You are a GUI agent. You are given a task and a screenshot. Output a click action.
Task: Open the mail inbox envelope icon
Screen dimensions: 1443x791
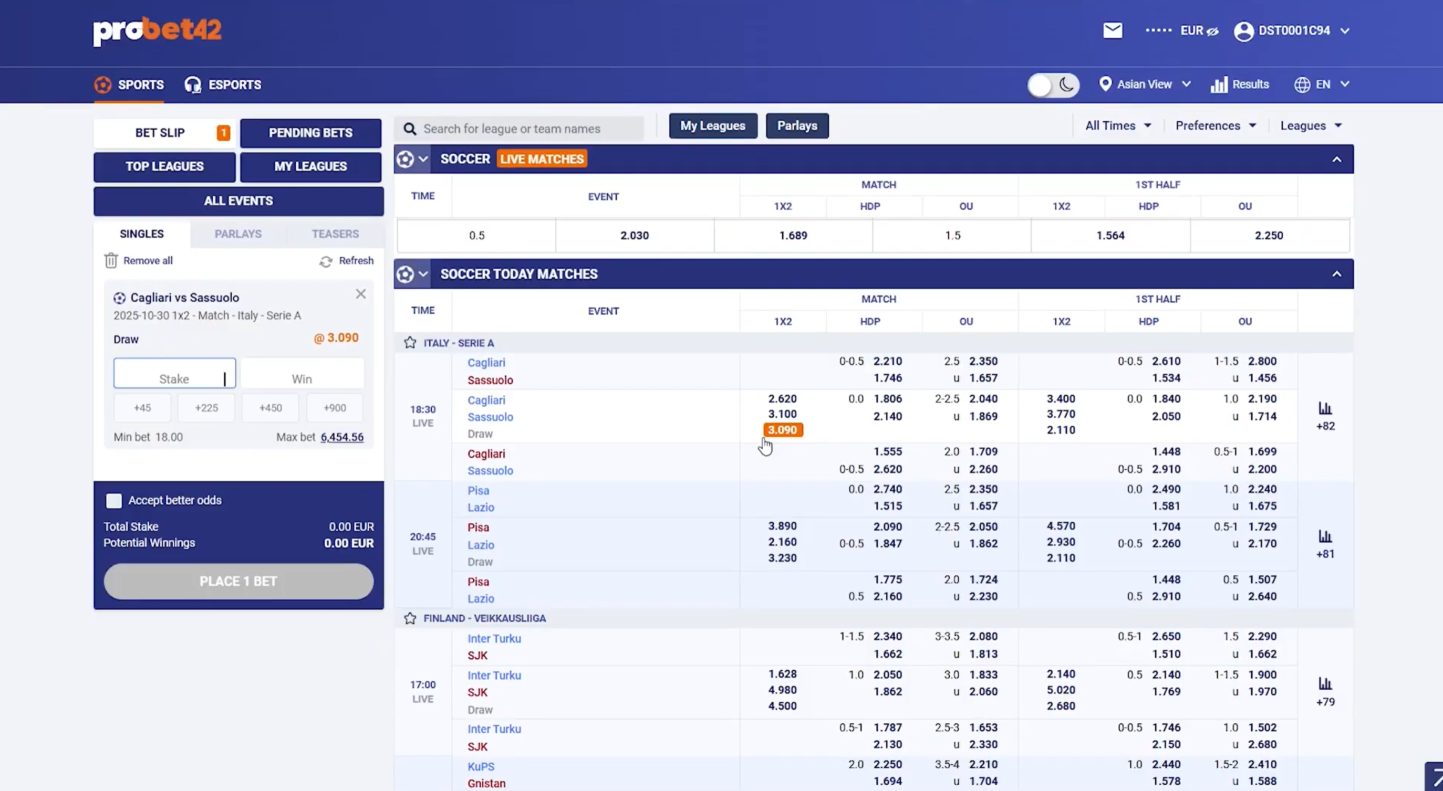(1113, 30)
